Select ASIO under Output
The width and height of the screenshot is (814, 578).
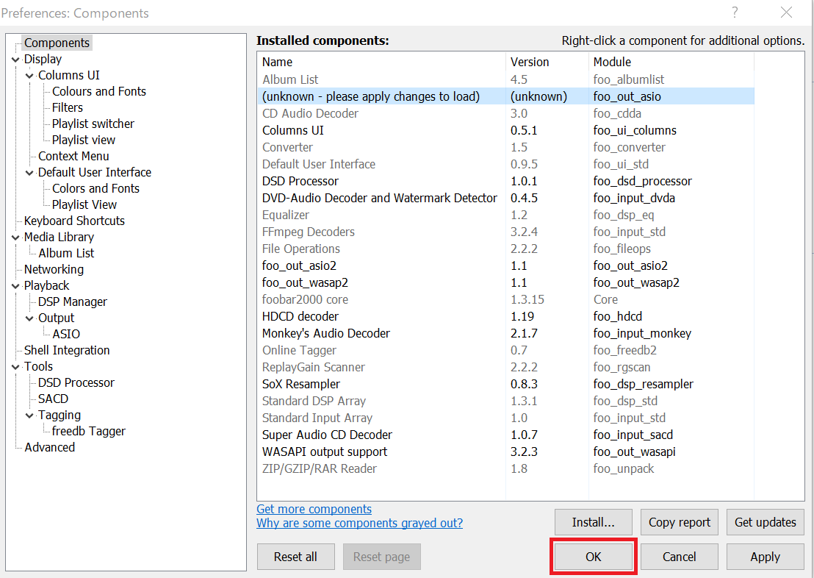pyautogui.click(x=66, y=334)
